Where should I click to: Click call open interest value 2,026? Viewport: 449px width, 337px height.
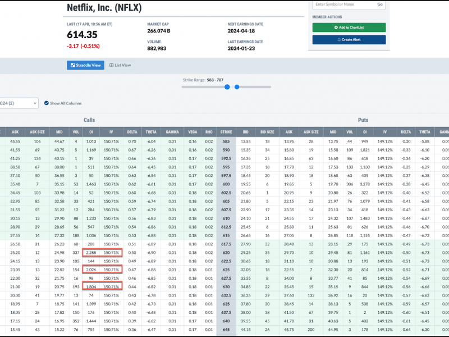tap(91, 270)
